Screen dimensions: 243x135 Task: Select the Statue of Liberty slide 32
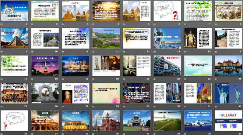(x=229, y=93)
